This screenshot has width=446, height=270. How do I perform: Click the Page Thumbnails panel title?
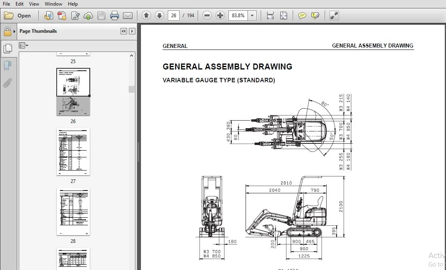click(x=38, y=31)
